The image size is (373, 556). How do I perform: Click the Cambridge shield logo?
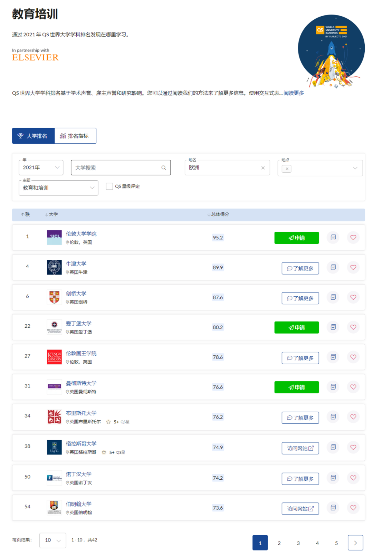point(54,297)
